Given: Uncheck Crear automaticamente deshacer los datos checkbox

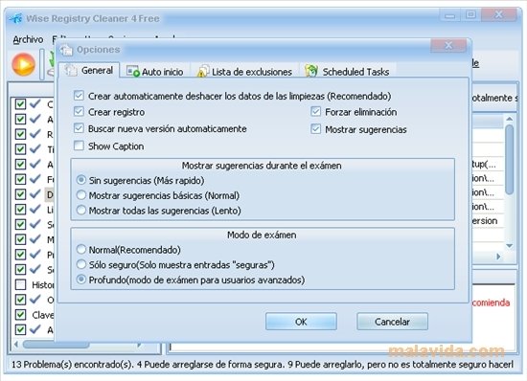Looking at the screenshot, I should (x=79, y=96).
